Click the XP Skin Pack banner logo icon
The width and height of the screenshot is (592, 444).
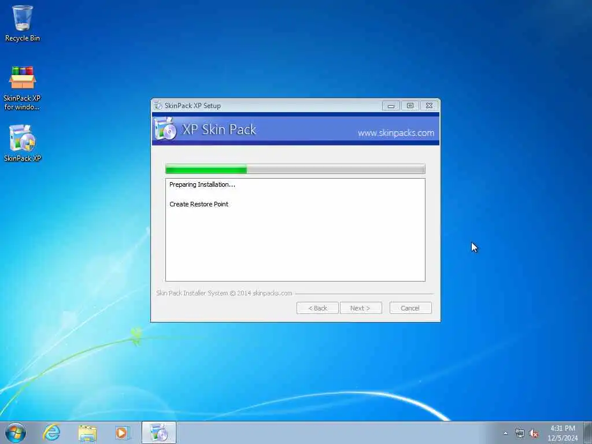pos(165,129)
